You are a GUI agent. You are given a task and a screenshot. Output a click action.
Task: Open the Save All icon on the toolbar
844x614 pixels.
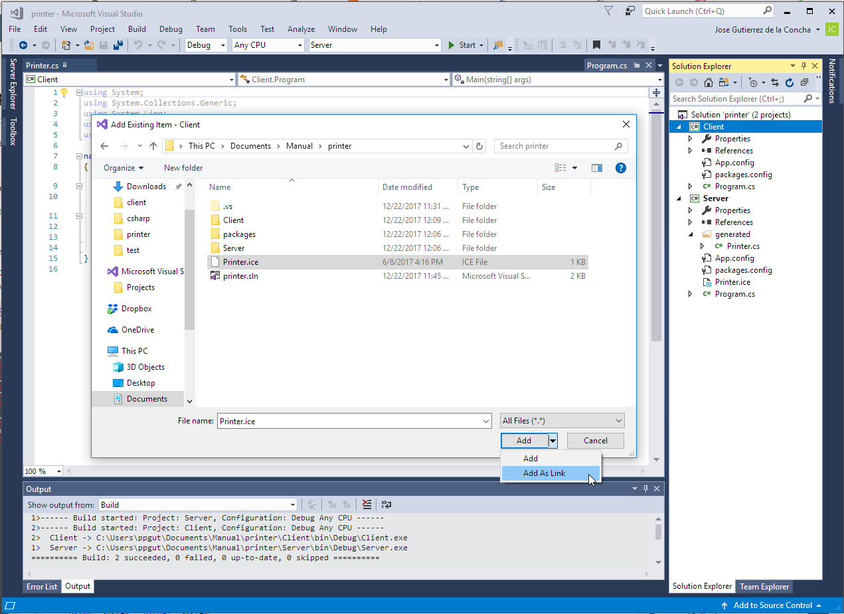pos(120,44)
